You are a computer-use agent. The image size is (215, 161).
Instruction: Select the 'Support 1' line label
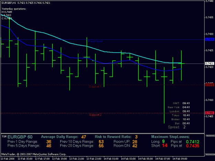tap(95, 87)
